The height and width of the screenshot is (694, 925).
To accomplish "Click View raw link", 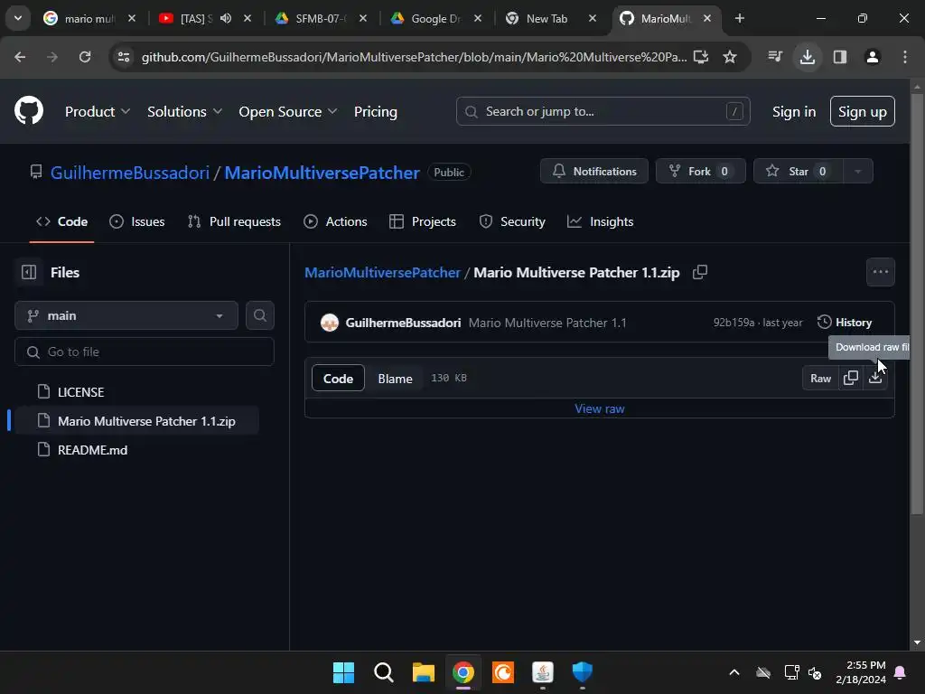I will click(x=600, y=408).
